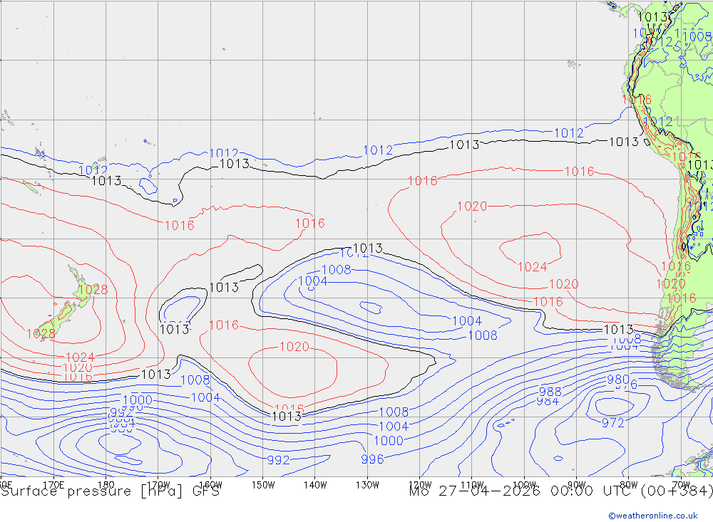This screenshot has width=713, height=522.
Task: Select the 150W longitude axis label
Action: pos(263,485)
